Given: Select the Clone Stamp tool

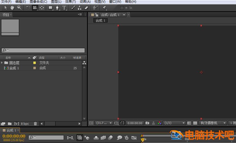Looking at the screenshot, I should point(79,8).
